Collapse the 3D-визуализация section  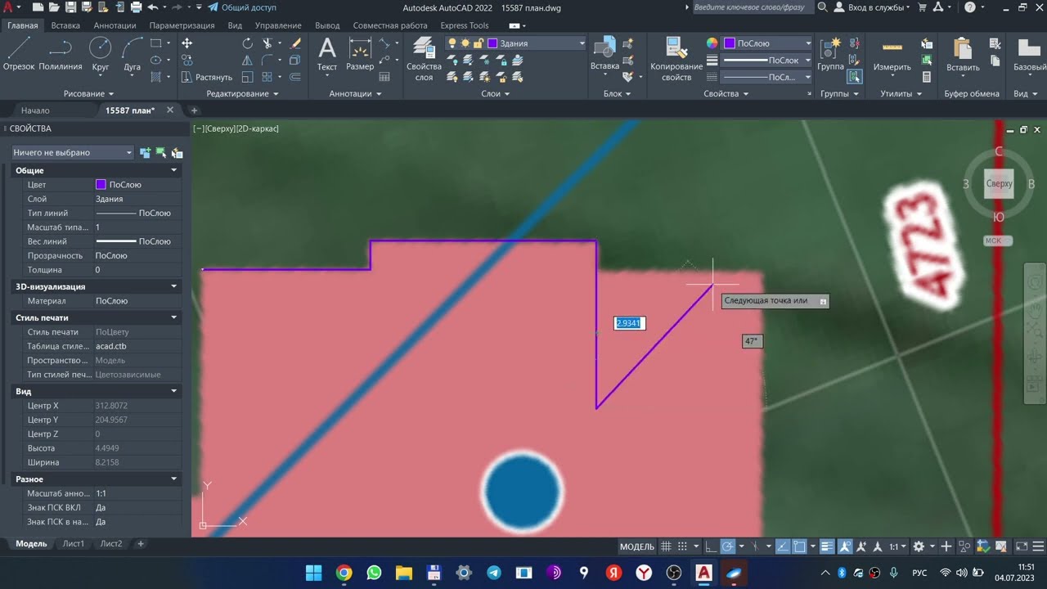click(x=173, y=286)
